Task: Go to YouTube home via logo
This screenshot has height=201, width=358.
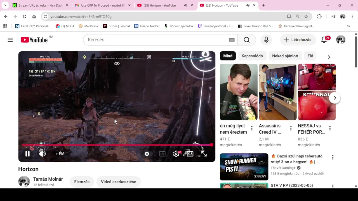Action: pos(34,40)
